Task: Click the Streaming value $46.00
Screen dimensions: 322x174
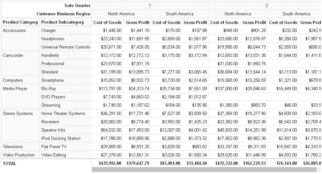Action: [291, 105]
